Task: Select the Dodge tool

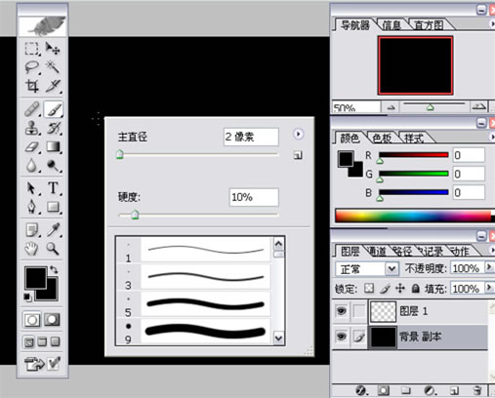Action: pyautogui.click(x=53, y=166)
